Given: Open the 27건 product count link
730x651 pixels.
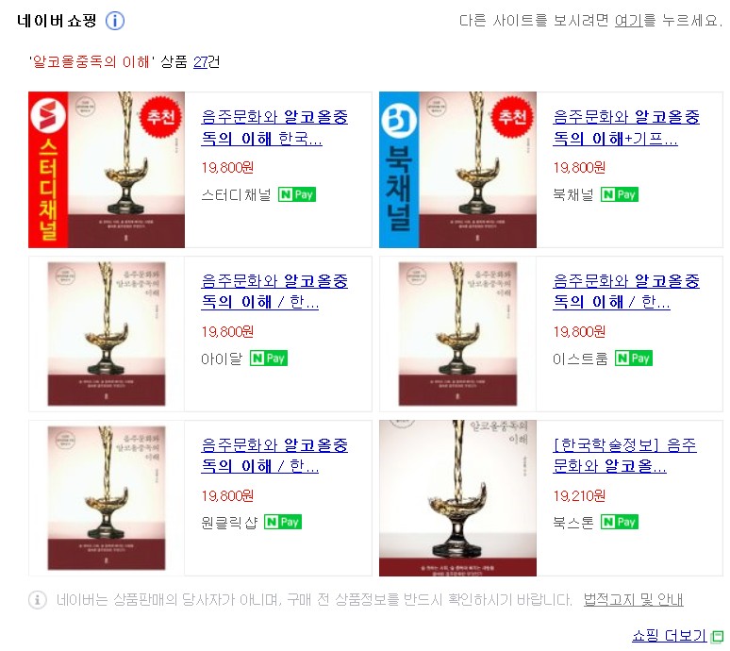Looking at the screenshot, I should tap(207, 61).
